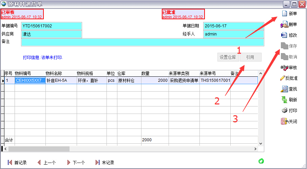Viewport: 307px width, 169px height.
Task: Close the form using 关闭 icon
Action: coord(284,121)
